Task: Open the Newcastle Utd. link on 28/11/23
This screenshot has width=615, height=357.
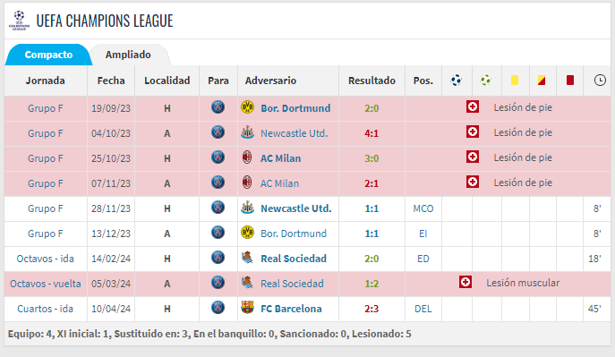Action: [296, 208]
